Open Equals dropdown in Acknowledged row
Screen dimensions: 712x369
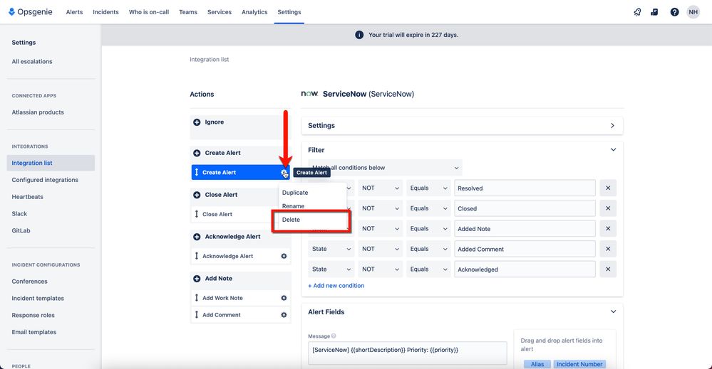pyautogui.click(x=428, y=269)
